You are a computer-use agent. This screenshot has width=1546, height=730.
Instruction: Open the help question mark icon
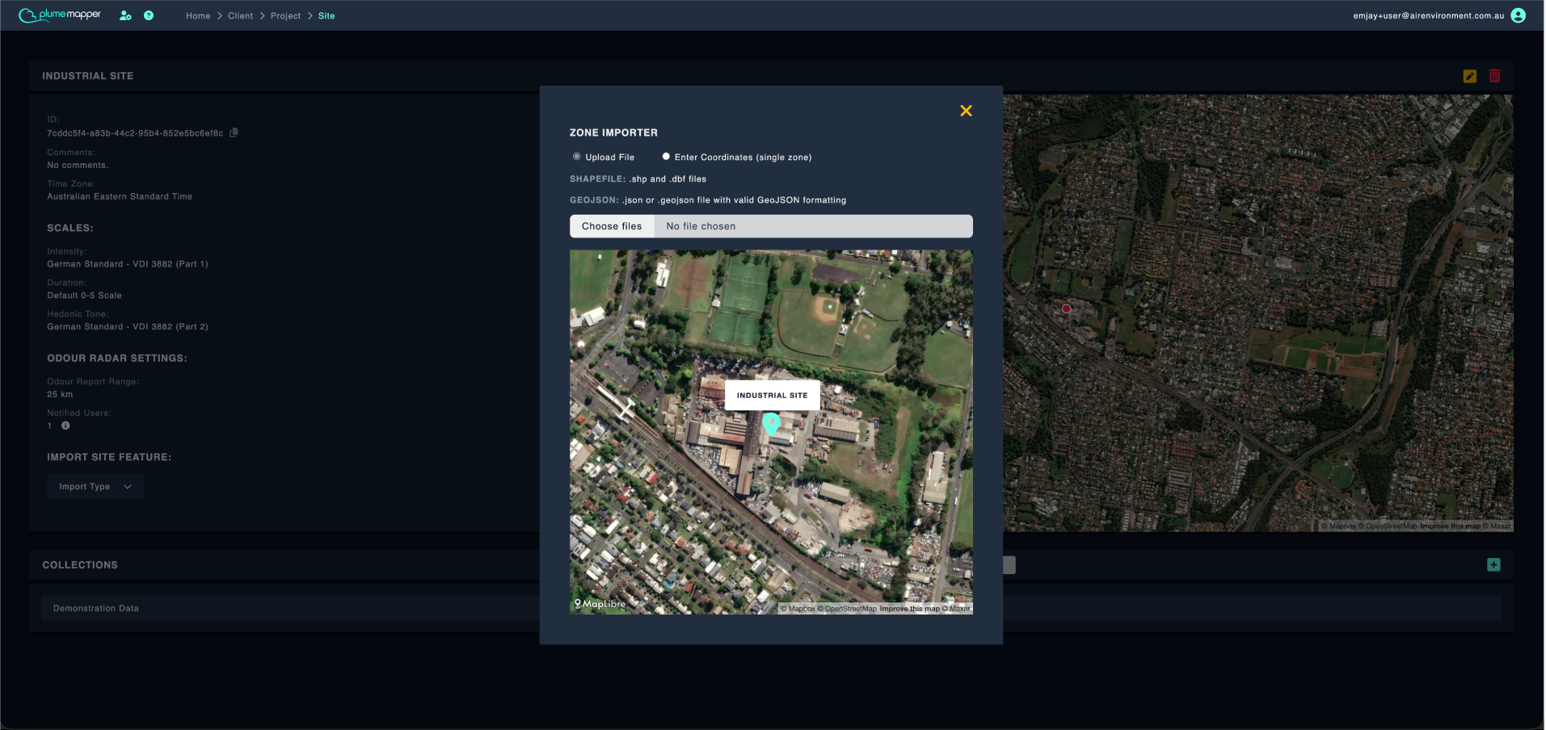[x=149, y=15]
